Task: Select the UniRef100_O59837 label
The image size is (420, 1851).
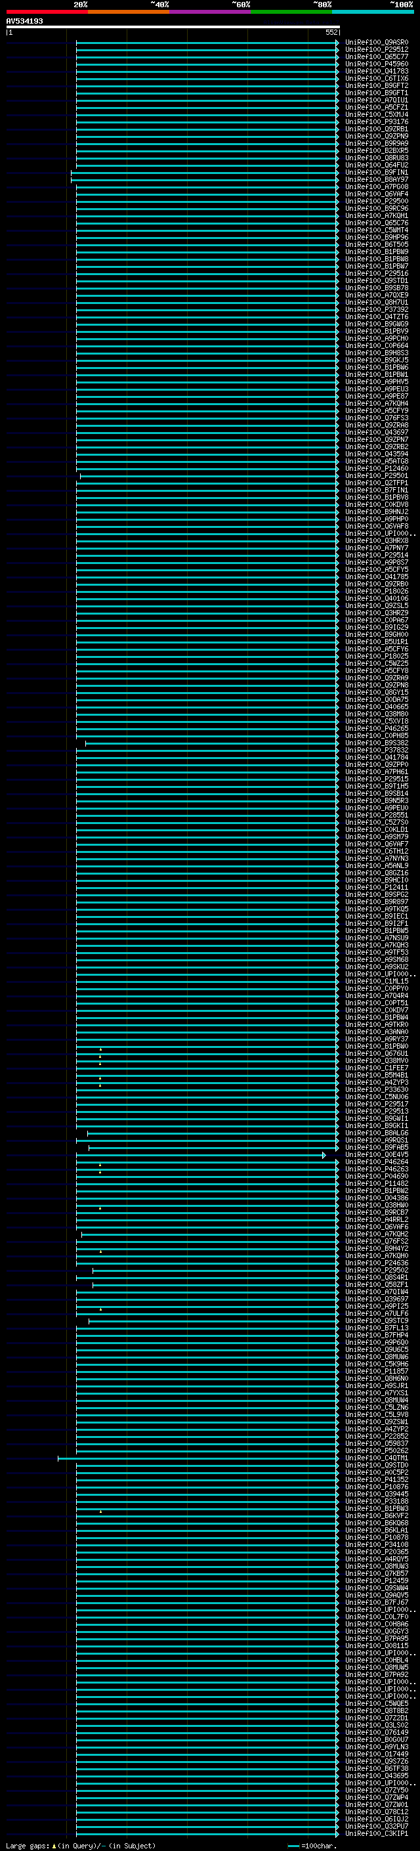Action: pyautogui.click(x=377, y=1444)
